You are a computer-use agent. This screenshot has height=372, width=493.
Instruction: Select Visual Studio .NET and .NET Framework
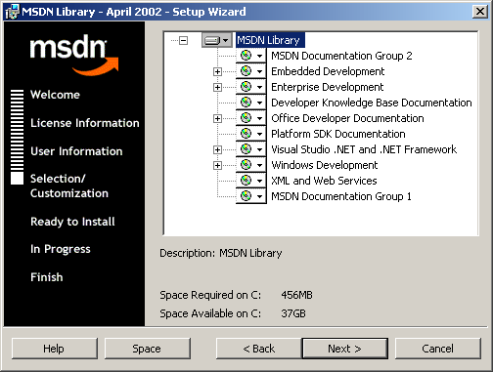[364, 149]
